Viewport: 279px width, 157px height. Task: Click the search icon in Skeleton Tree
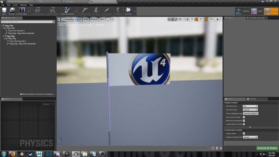tap(54, 22)
